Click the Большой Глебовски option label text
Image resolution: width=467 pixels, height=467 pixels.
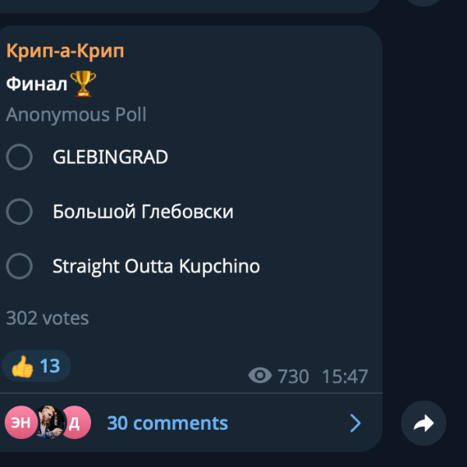tap(143, 212)
